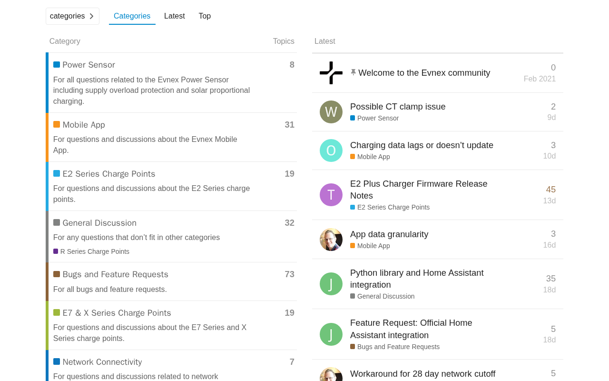The height and width of the screenshot is (381, 609).
Task: Open the Evnex logo avatar on the Welcome topic
Action: (x=331, y=73)
